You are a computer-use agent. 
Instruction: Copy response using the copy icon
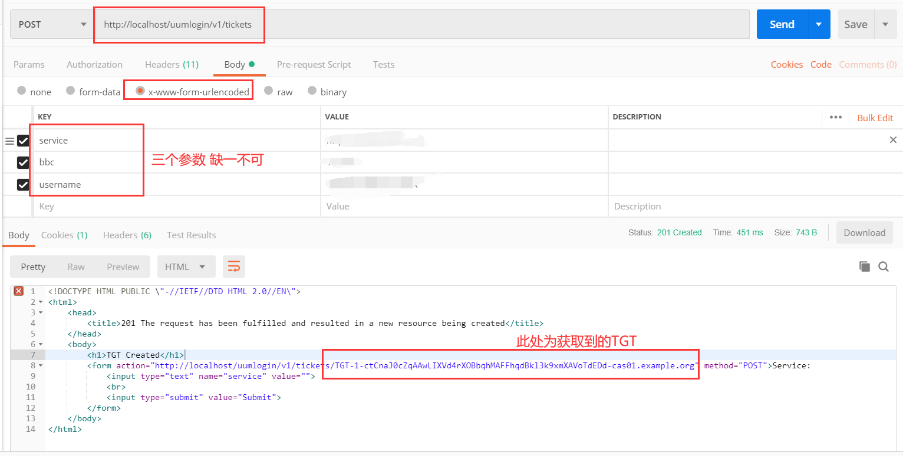click(x=864, y=267)
